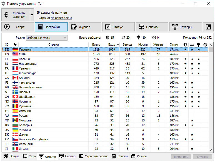The height and width of the screenshot is (162, 215).
Task: Click the 'Не определена' country link
Action: click(x=61, y=18)
